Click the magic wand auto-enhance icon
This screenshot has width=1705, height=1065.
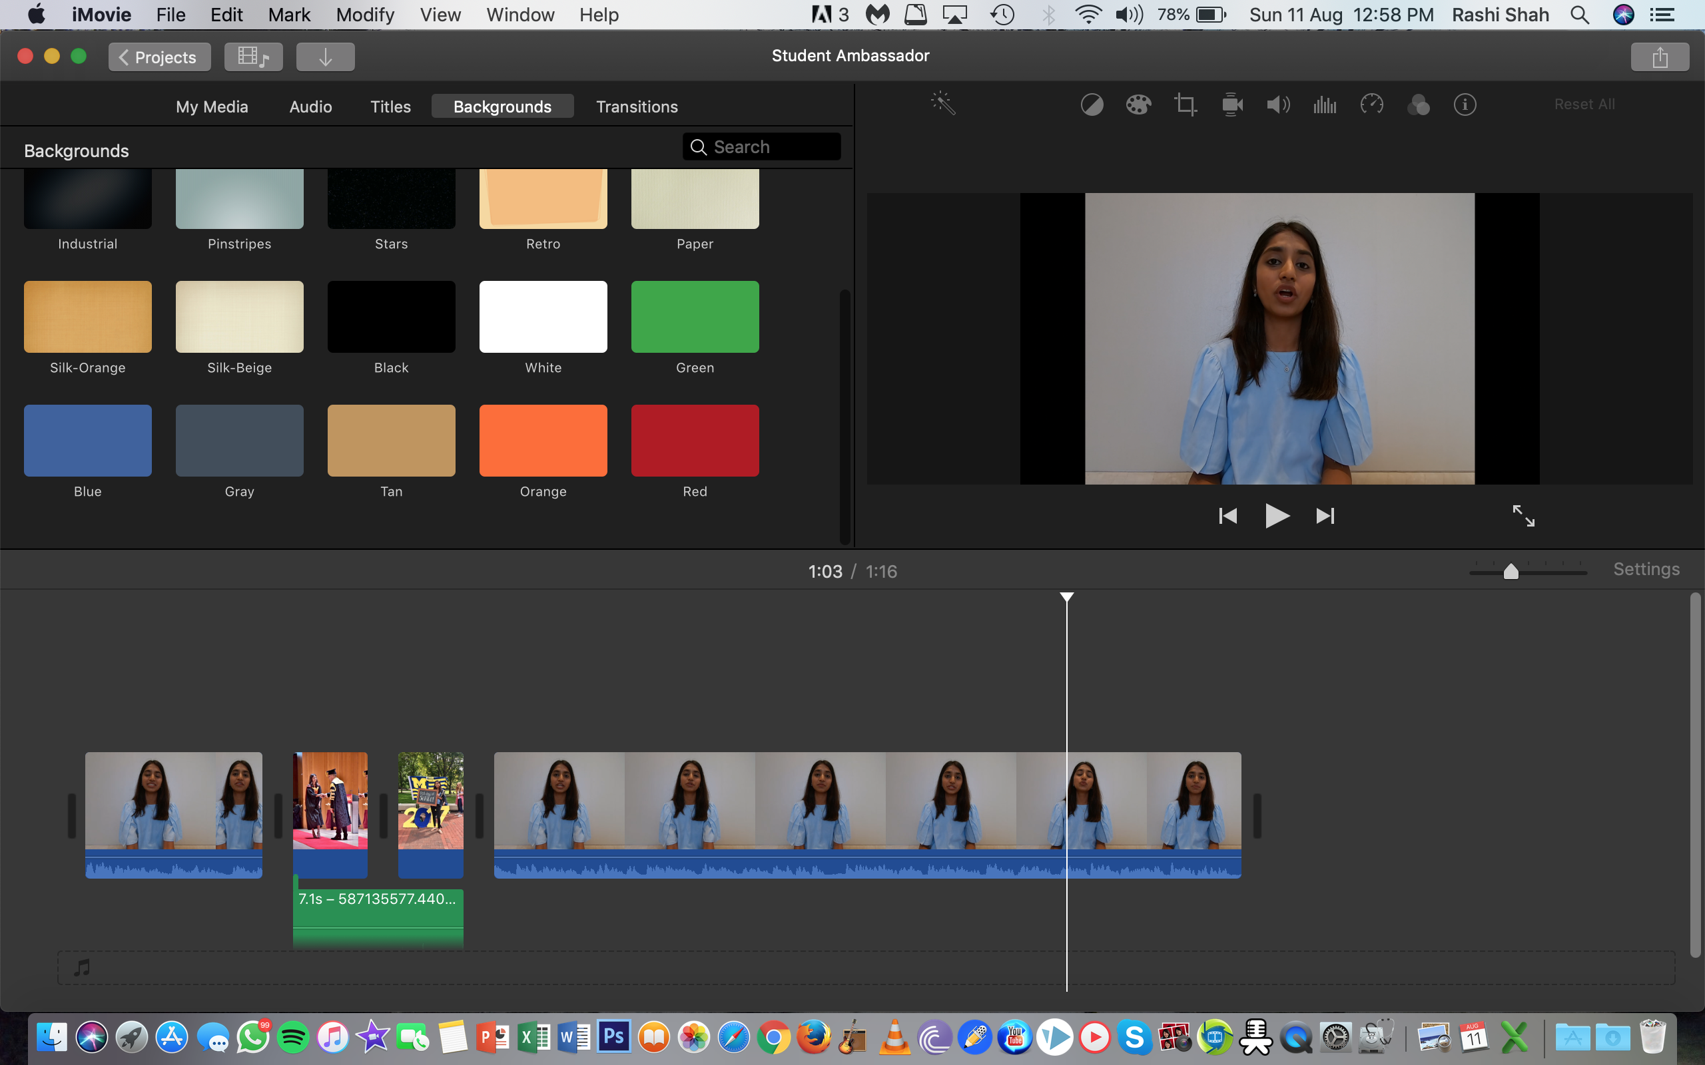[942, 105]
